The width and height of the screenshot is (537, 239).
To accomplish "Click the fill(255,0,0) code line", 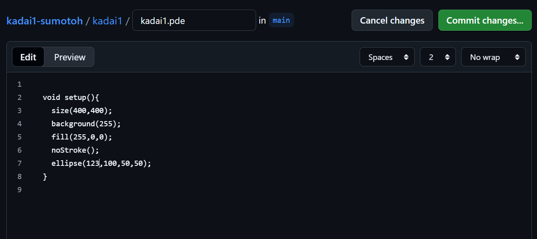I will pos(82,137).
